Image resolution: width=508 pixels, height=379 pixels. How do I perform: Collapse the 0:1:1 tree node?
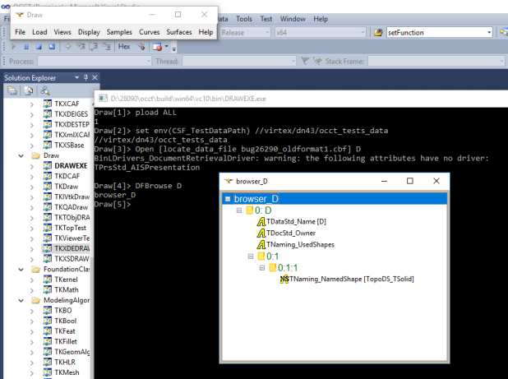[x=261, y=268]
